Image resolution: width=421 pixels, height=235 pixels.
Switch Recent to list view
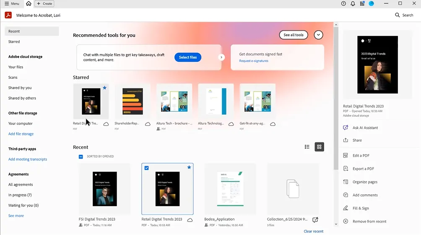click(307, 147)
